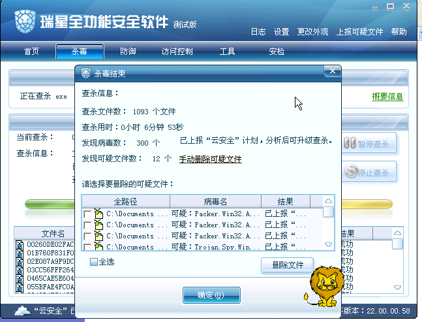The image size is (422, 322).
Task: Tick checkbox of Trojan.Spy.Win row
Action: click(x=87, y=247)
